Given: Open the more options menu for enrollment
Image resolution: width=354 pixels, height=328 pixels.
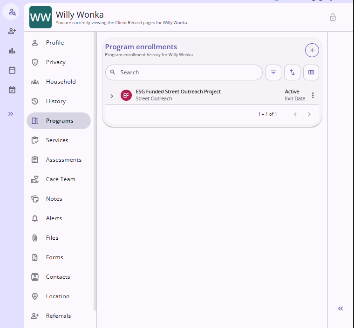Looking at the screenshot, I should pos(313,95).
